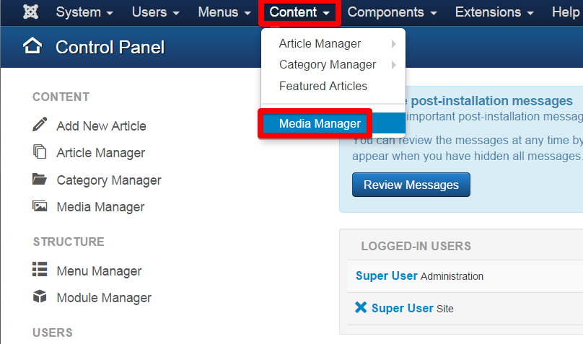Open the Help menu
The height and width of the screenshot is (344, 583).
[x=566, y=12]
